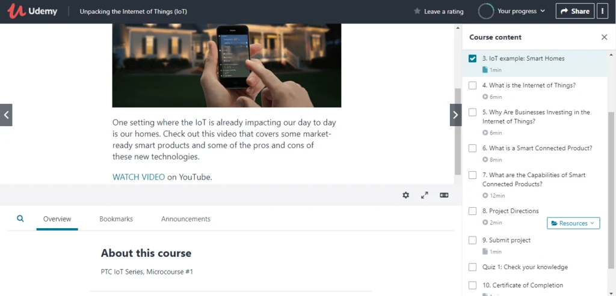Mark What is the Internet of Things complete
Viewport: 616px width, 296px height.
[473, 85]
